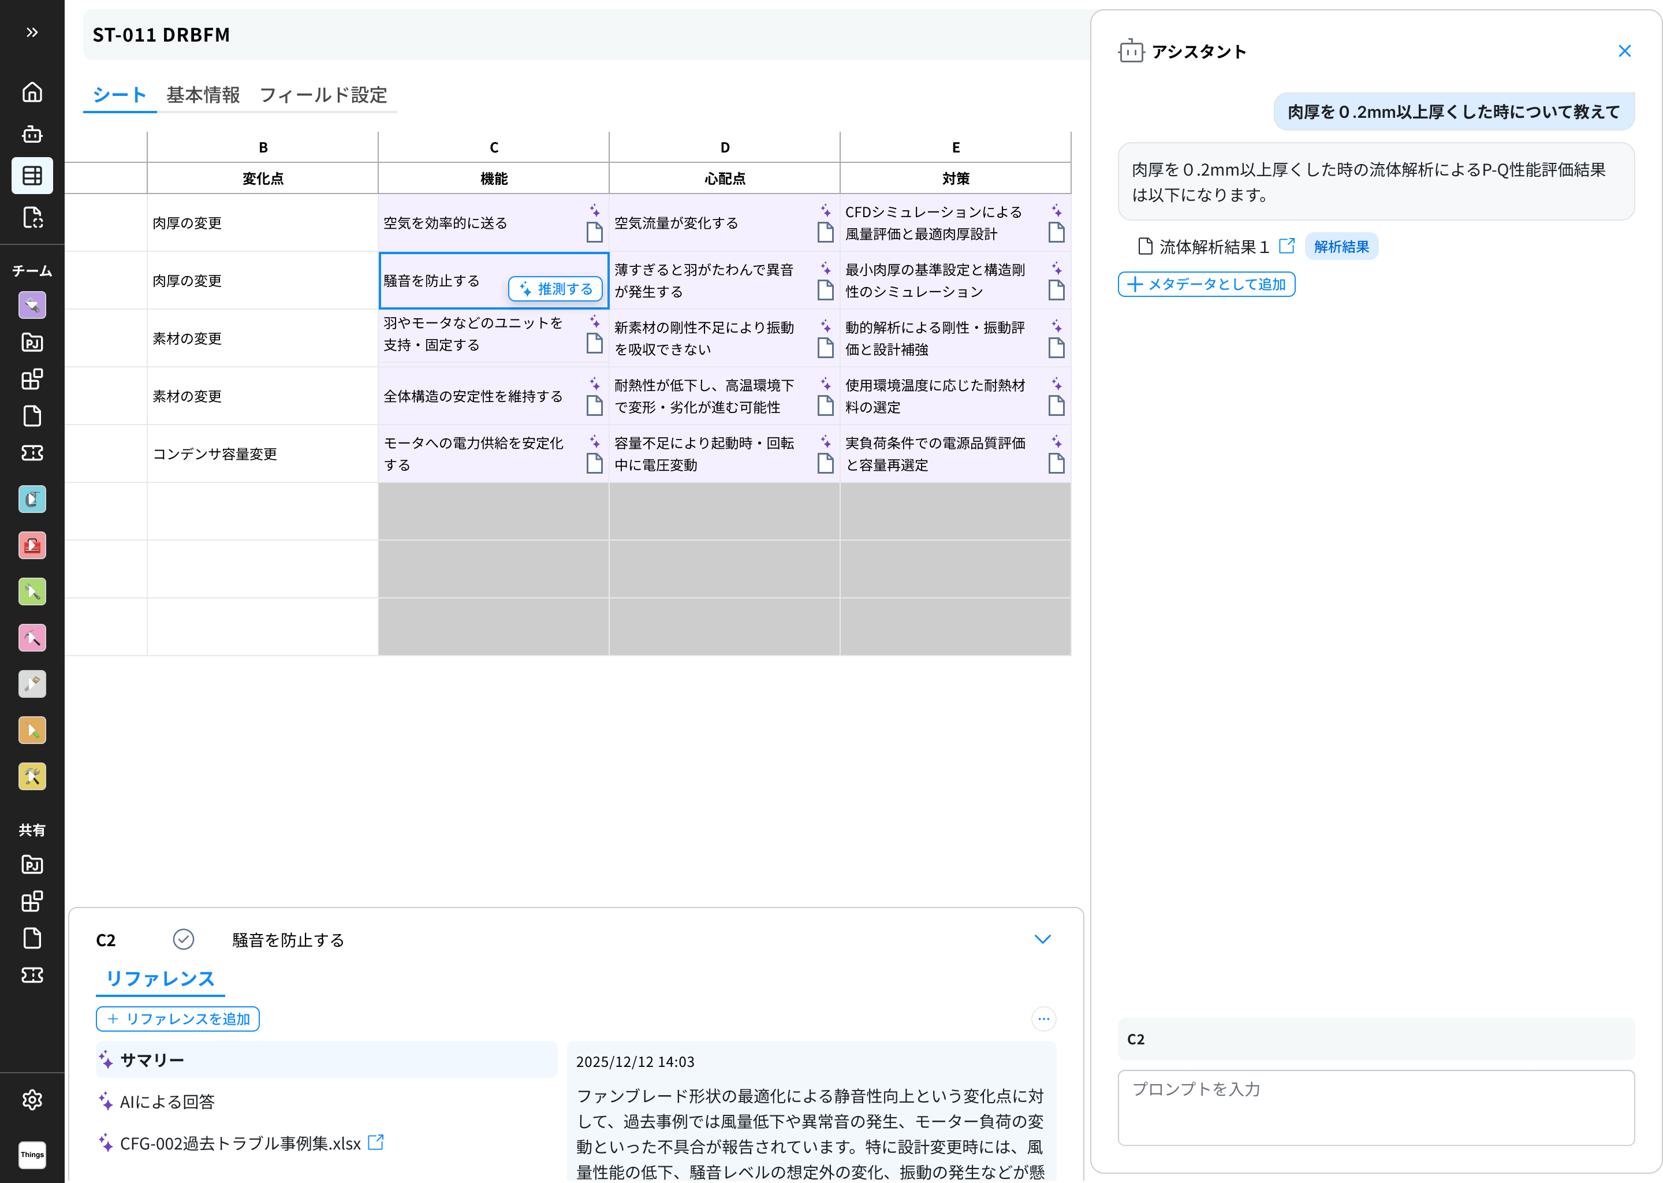The image size is (1663, 1183).
Task: Click the Things logo in sidebar
Action: [x=32, y=1155]
